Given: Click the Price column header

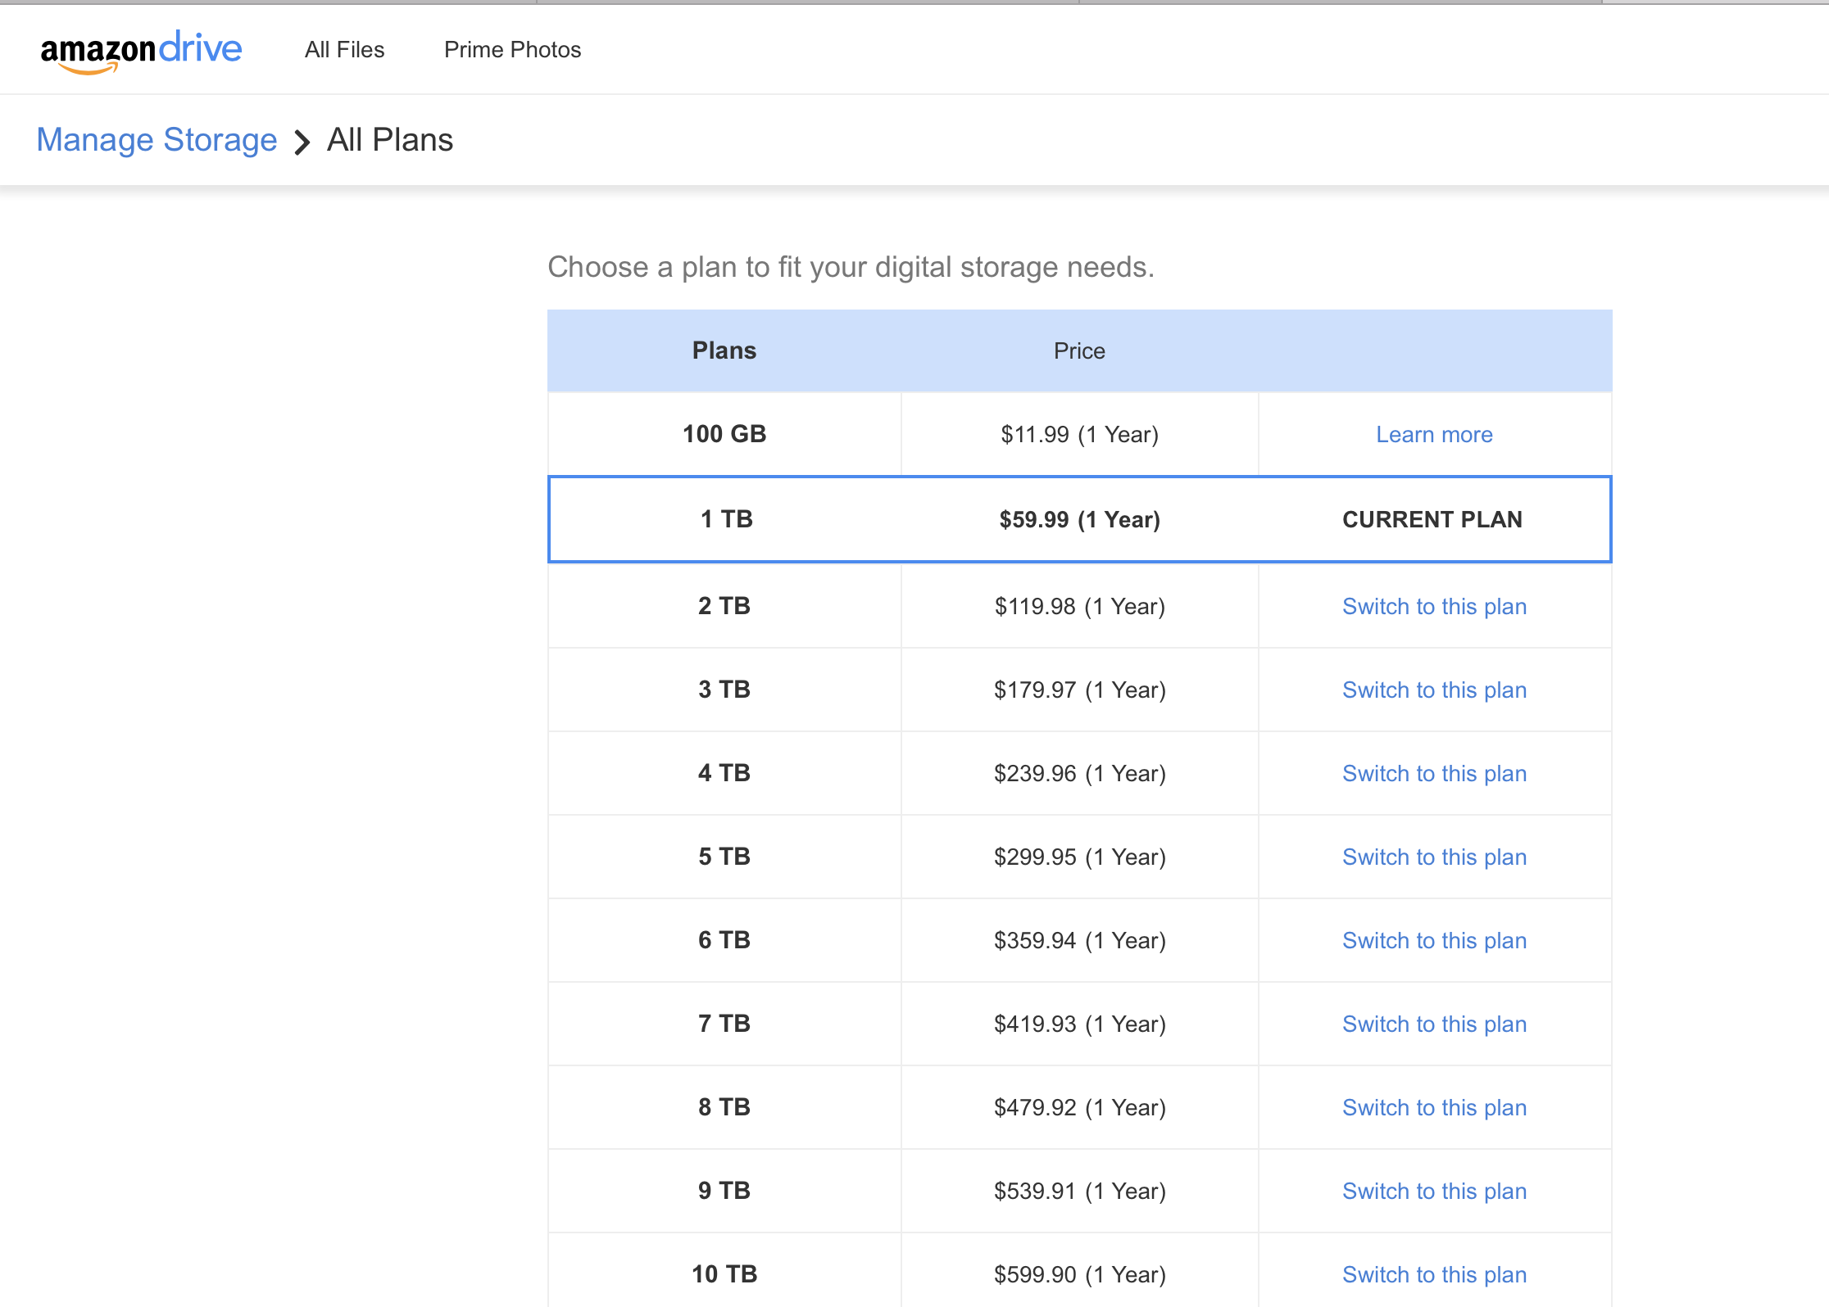Looking at the screenshot, I should [1078, 351].
